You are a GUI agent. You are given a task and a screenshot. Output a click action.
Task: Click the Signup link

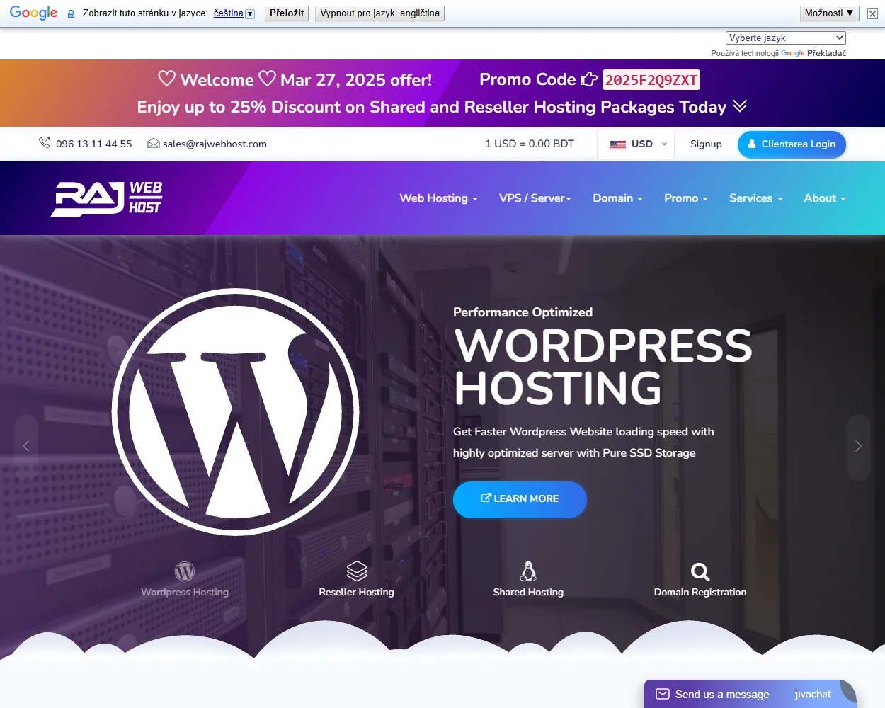(x=706, y=144)
